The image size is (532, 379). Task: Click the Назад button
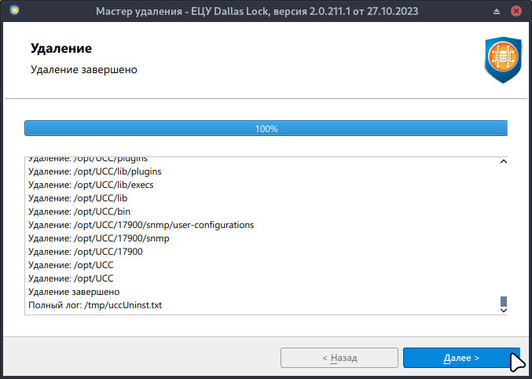pos(339,358)
